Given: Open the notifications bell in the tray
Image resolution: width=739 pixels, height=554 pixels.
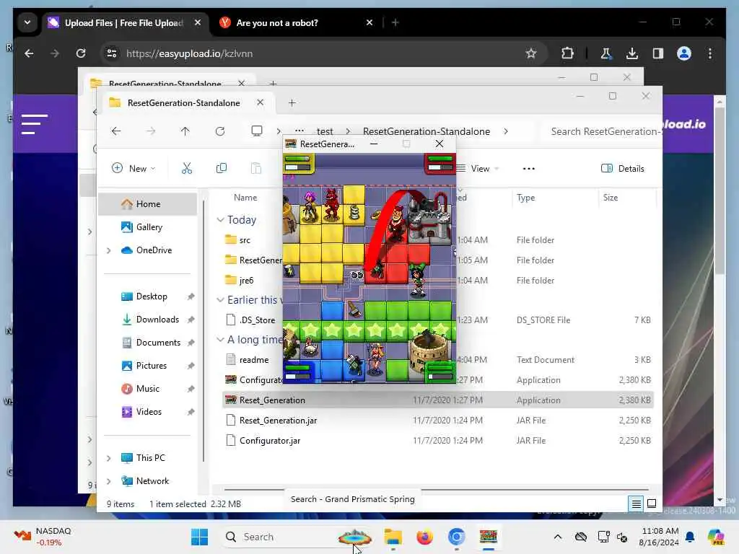Looking at the screenshot, I should 690,537.
